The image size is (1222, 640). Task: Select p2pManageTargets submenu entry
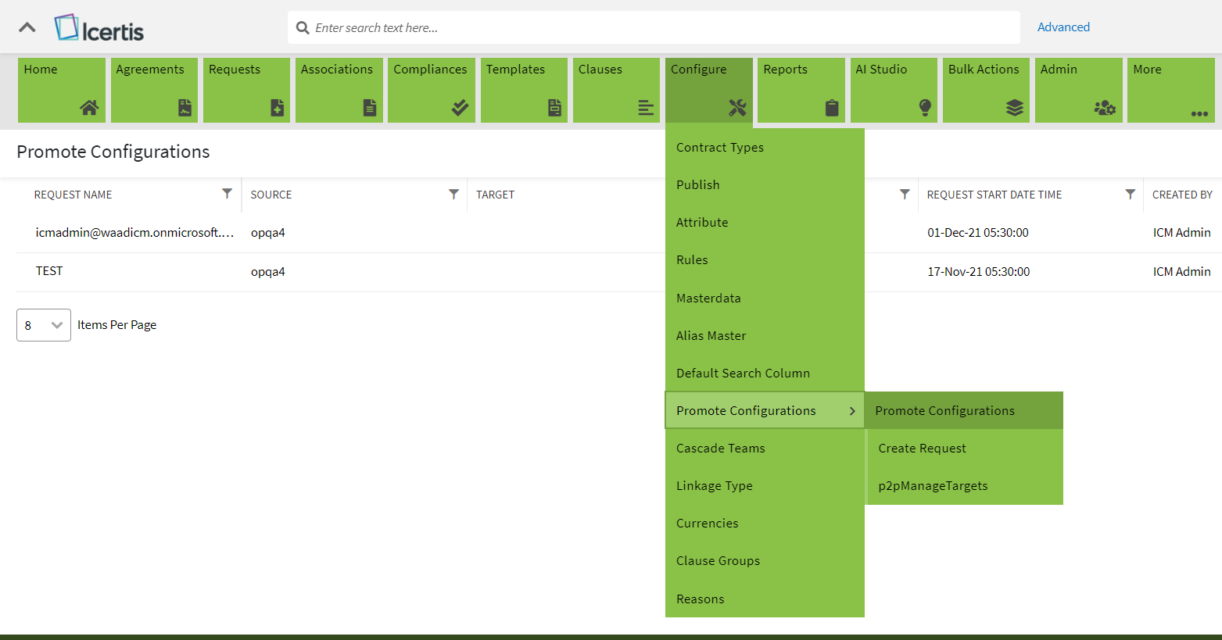click(x=933, y=486)
